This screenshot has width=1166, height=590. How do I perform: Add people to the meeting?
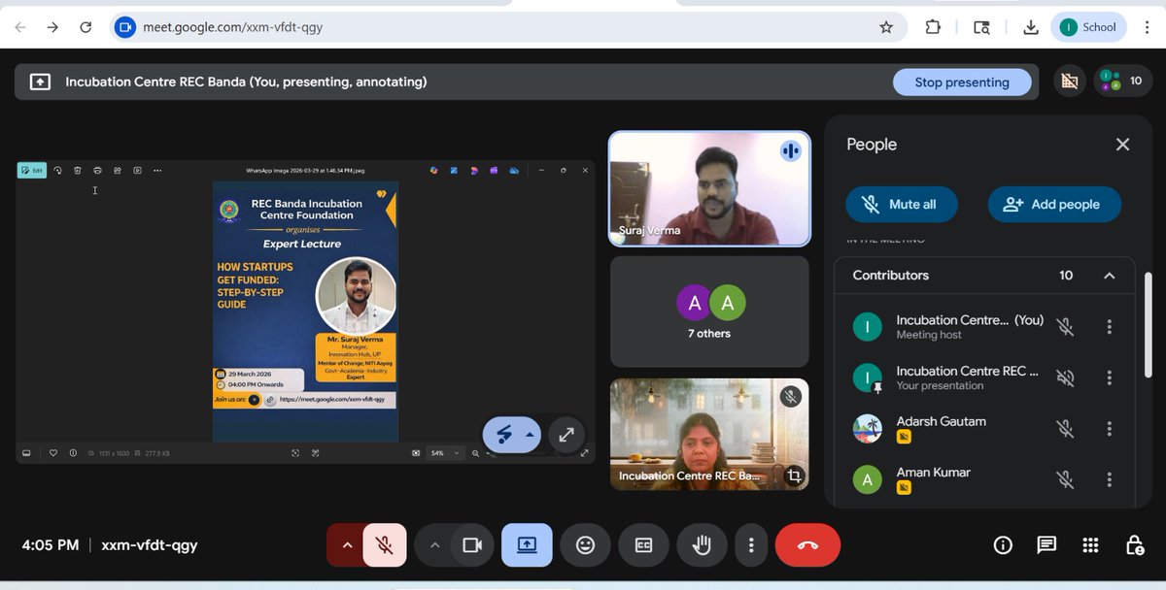coord(1054,205)
